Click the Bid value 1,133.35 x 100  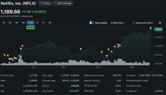pyautogui.click(x=30, y=86)
